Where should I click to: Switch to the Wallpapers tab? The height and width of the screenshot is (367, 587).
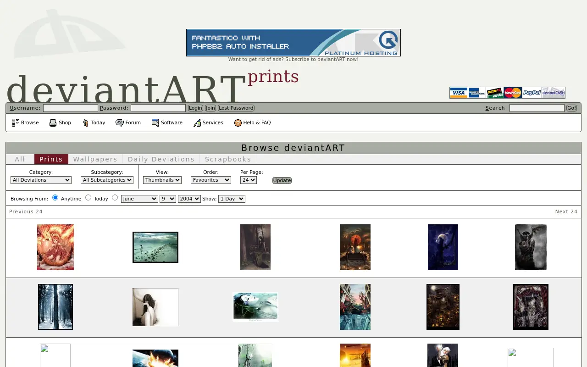(95, 159)
